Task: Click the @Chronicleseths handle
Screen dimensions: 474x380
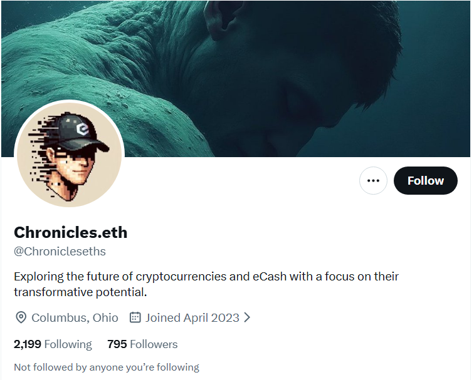Action: point(60,252)
